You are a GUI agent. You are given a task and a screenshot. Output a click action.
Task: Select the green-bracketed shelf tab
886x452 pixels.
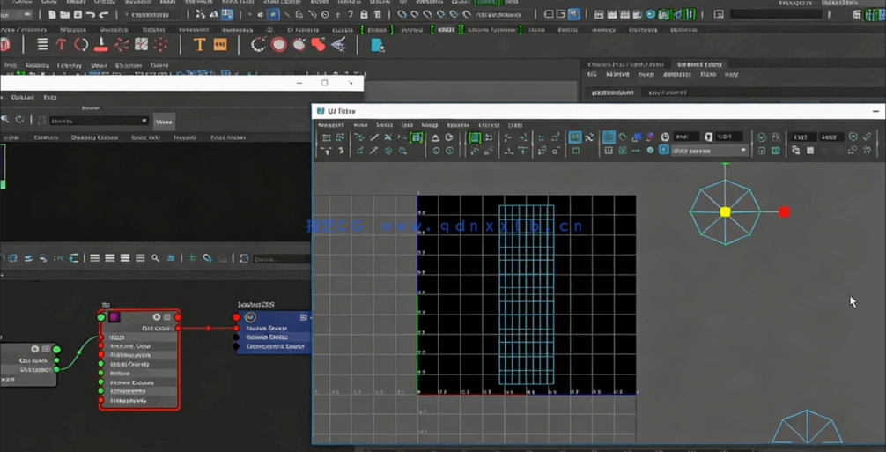(x=446, y=30)
